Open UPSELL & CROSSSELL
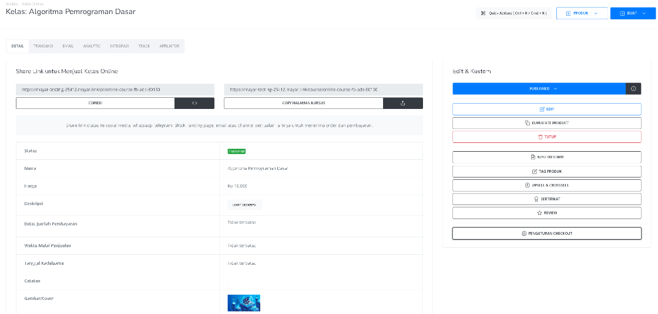The height and width of the screenshot is (314, 658). 547,185
